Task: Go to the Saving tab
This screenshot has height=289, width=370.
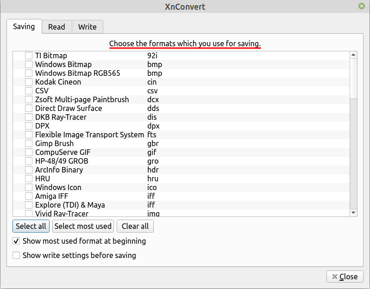Action: coord(24,26)
